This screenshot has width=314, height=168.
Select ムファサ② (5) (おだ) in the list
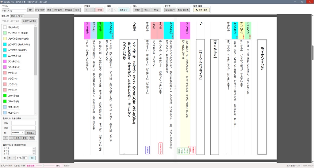coord(18,50)
